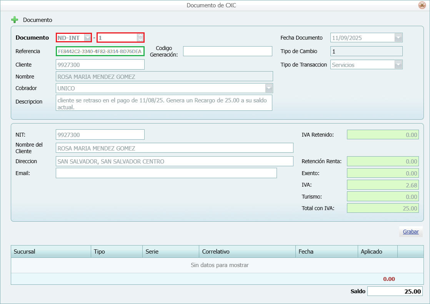This screenshot has width=430, height=304.
Task: Focus the Email text field
Action: tap(166, 173)
